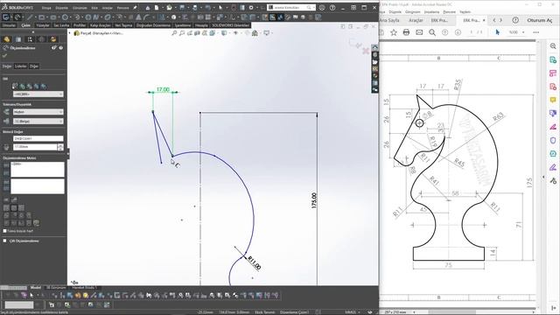This screenshot has height=315, width=560.
Task: Click Oturum Aç in Acrobat Reader
Action: click(540, 20)
